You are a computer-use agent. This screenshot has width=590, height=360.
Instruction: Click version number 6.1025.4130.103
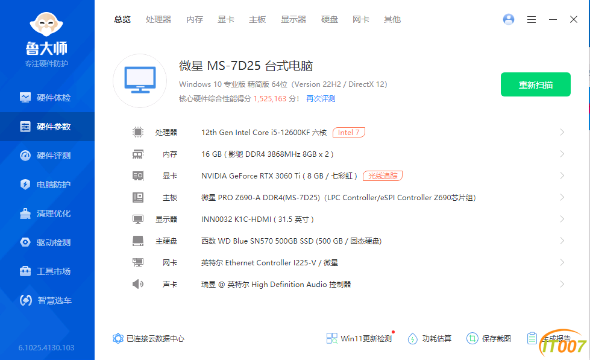click(46, 347)
